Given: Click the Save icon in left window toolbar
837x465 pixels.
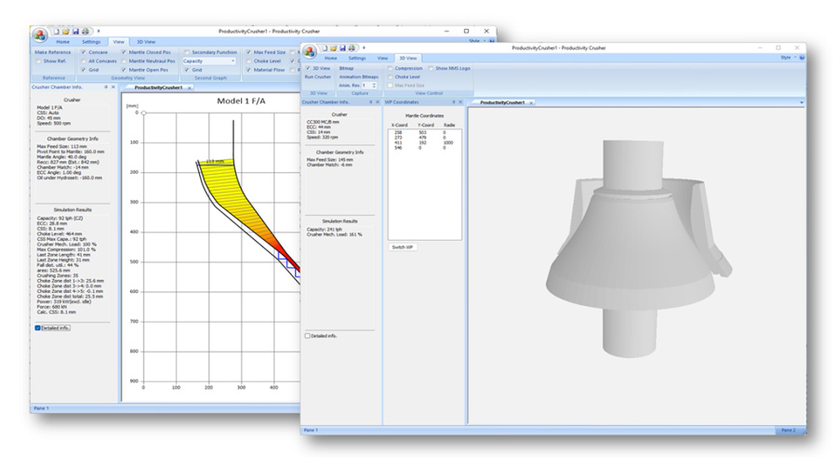Looking at the screenshot, I should [x=75, y=32].
